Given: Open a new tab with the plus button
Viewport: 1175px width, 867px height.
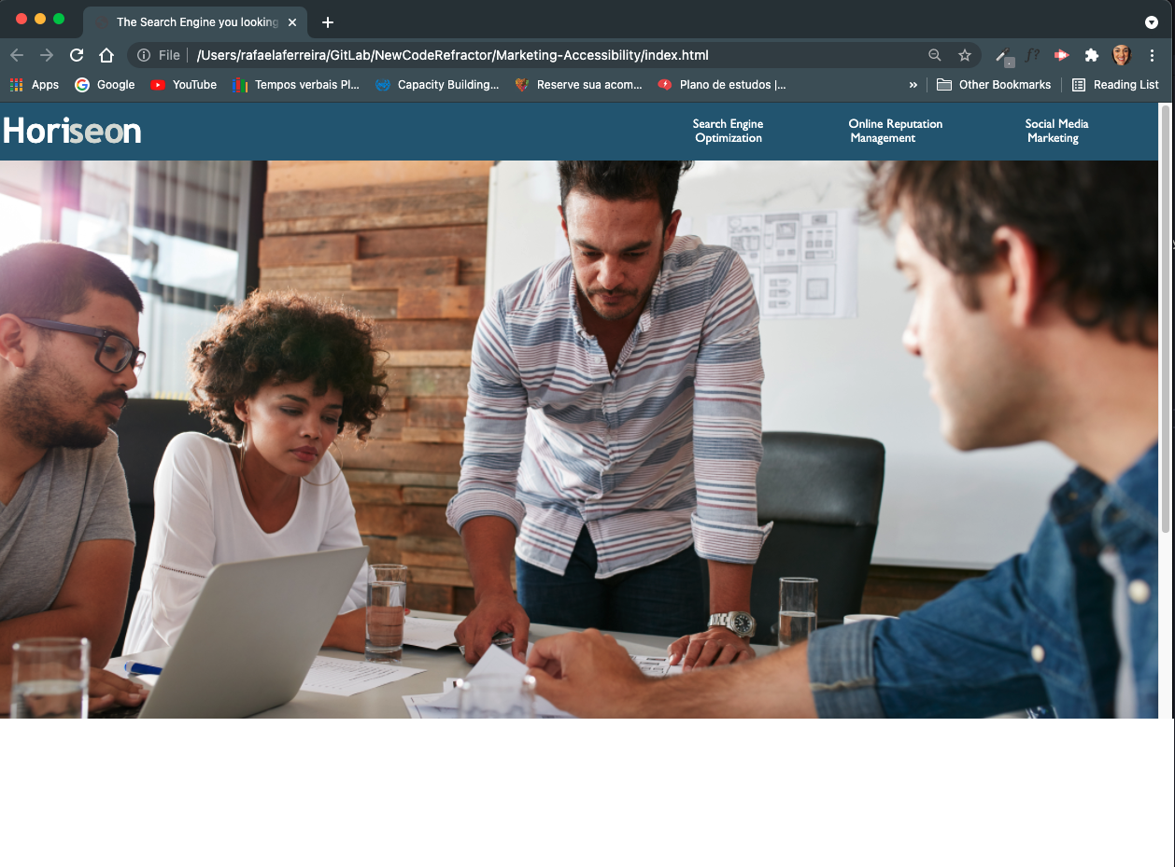Looking at the screenshot, I should (x=327, y=22).
